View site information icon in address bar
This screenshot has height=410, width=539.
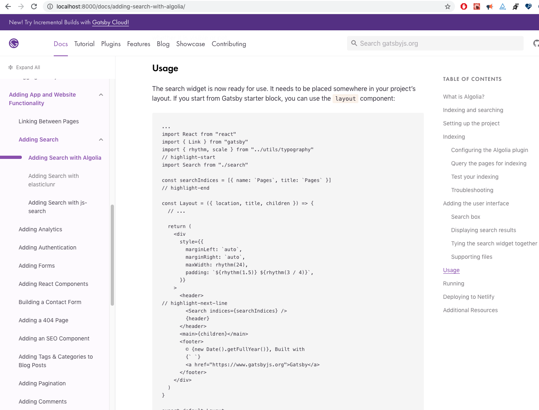pyautogui.click(x=50, y=6)
